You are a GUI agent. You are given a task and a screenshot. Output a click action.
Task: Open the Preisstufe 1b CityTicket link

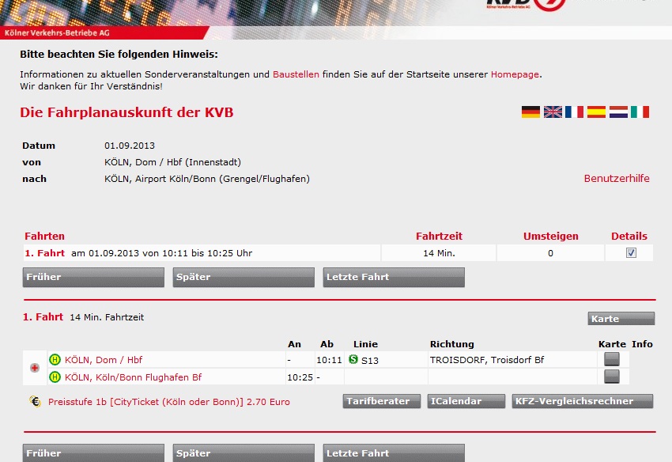168,402
